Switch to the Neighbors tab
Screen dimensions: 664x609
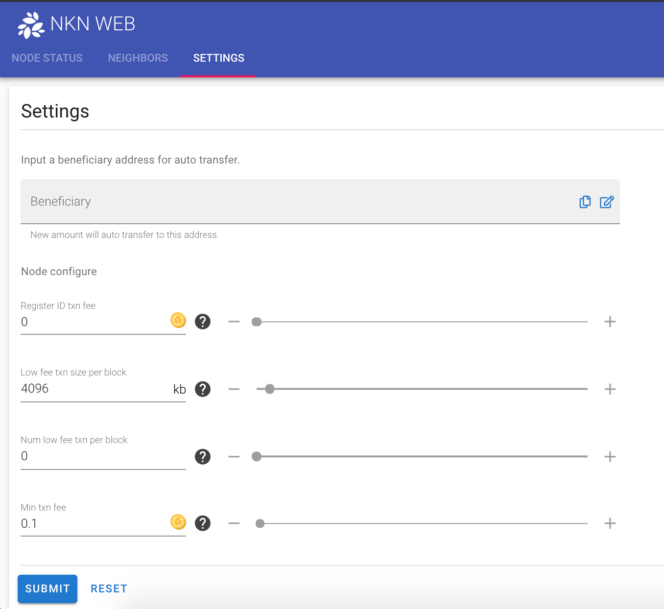coord(138,58)
